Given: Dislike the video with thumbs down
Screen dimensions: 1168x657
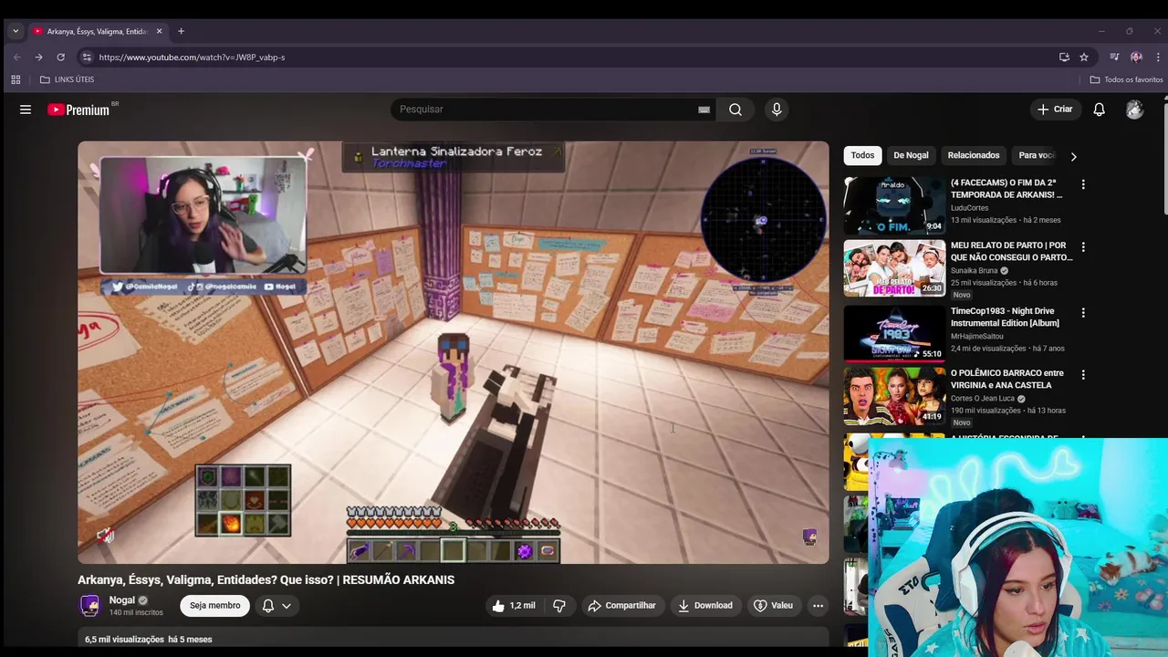Looking at the screenshot, I should point(559,606).
